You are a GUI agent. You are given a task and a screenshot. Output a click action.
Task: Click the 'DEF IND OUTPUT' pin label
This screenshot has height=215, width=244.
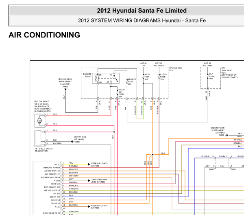click(x=52, y=191)
